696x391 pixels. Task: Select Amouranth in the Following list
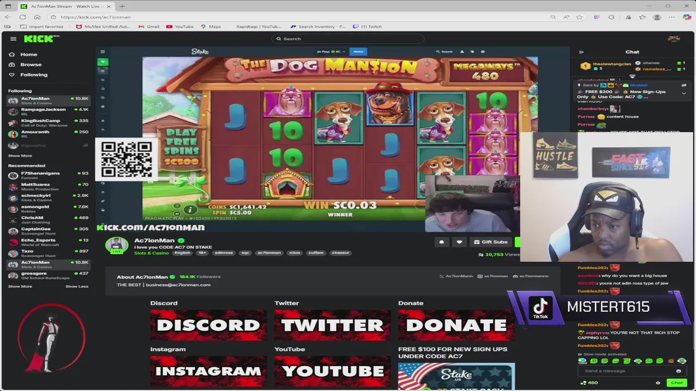pyautogui.click(x=48, y=134)
